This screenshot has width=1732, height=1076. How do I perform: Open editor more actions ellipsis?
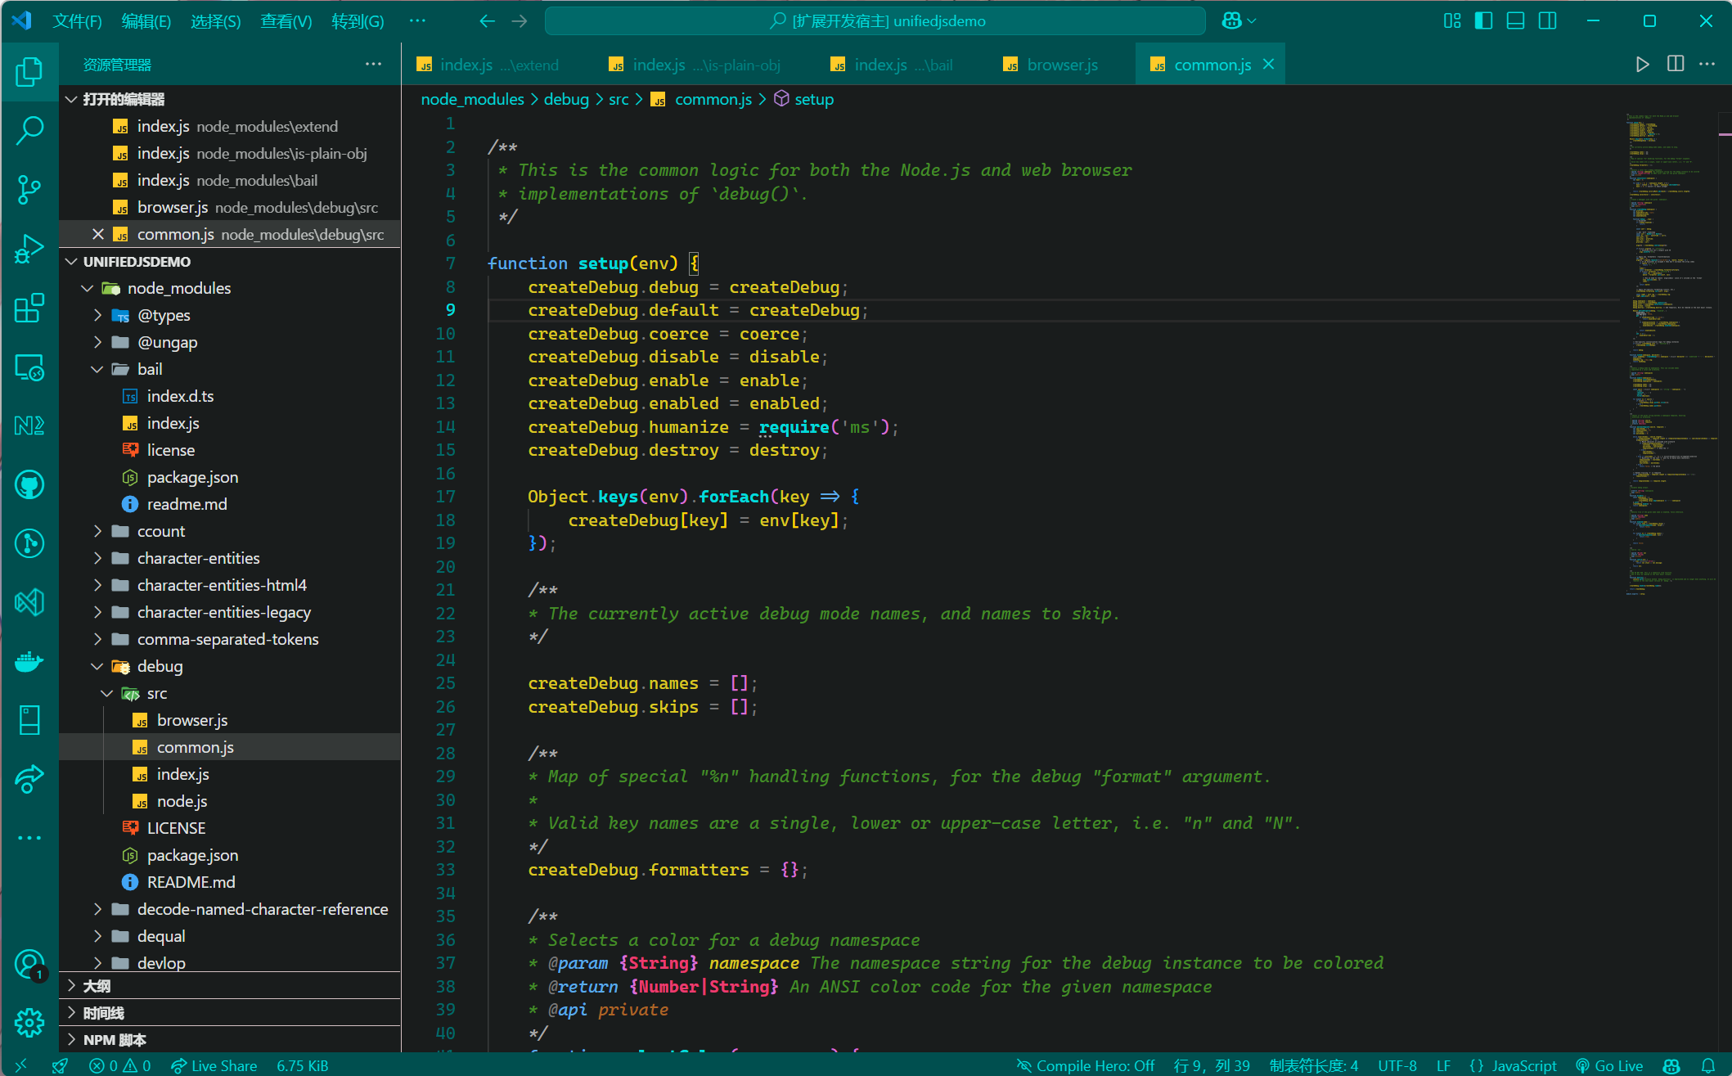[x=1707, y=65]
